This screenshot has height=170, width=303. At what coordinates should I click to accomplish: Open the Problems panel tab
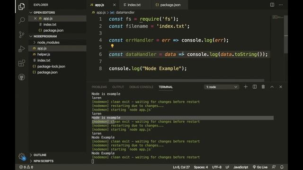[x=99, y=87]
